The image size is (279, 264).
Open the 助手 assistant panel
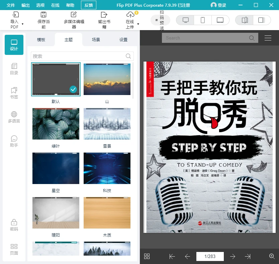14,141
